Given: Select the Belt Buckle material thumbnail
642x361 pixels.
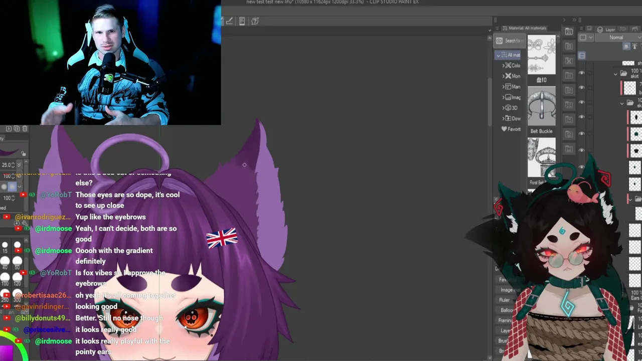Looking at the screenshot, I should pos(542,106).
